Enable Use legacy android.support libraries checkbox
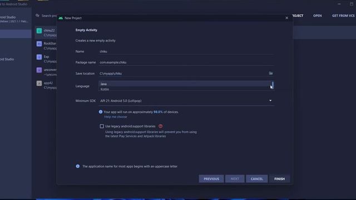The height and width of the screenshot is (200, 356). coord(102,126)
